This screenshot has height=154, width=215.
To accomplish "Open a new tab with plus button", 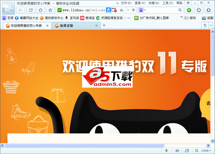I will coord(104,25).
